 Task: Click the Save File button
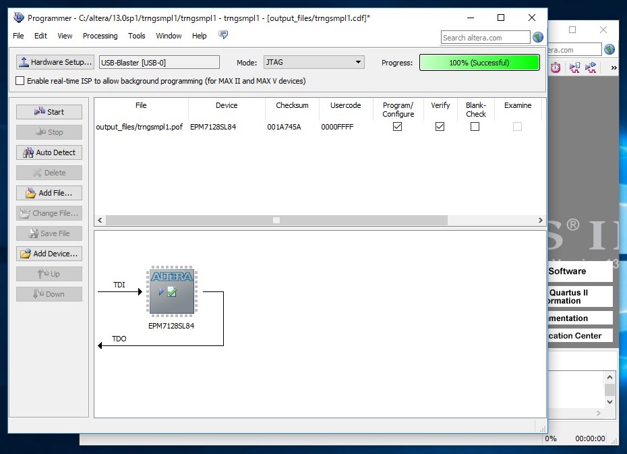tap(49, 233)
